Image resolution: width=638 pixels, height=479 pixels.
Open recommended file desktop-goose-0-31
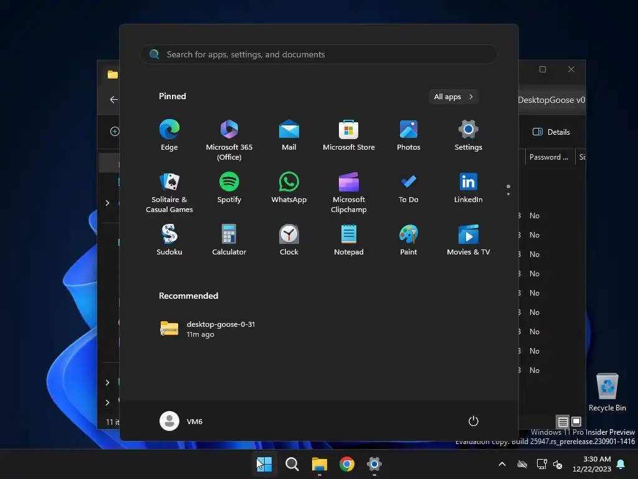click(x=208, y=329)
